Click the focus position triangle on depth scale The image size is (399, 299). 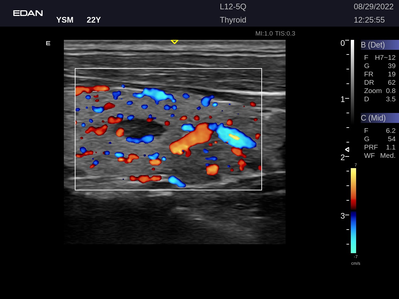coord(347,149)
